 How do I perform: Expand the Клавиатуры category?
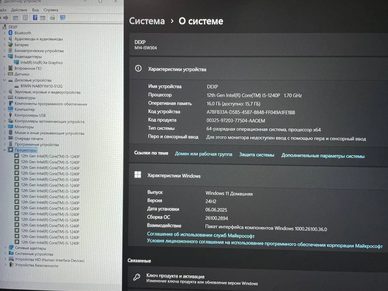(x=4, y=98)
